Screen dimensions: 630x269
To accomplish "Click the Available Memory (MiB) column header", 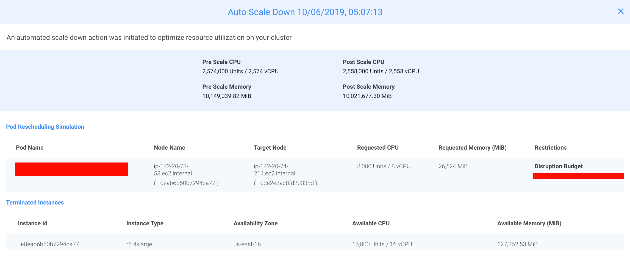I will [x=529, y=223].
